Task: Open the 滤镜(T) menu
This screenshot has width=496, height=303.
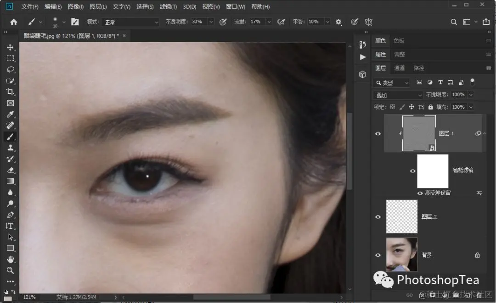Action: coord(168,7)
